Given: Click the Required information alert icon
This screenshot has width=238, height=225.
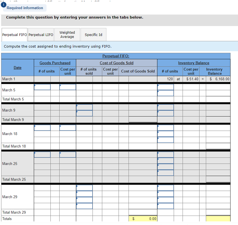Looking at the screenshot, I should point(4,5).
